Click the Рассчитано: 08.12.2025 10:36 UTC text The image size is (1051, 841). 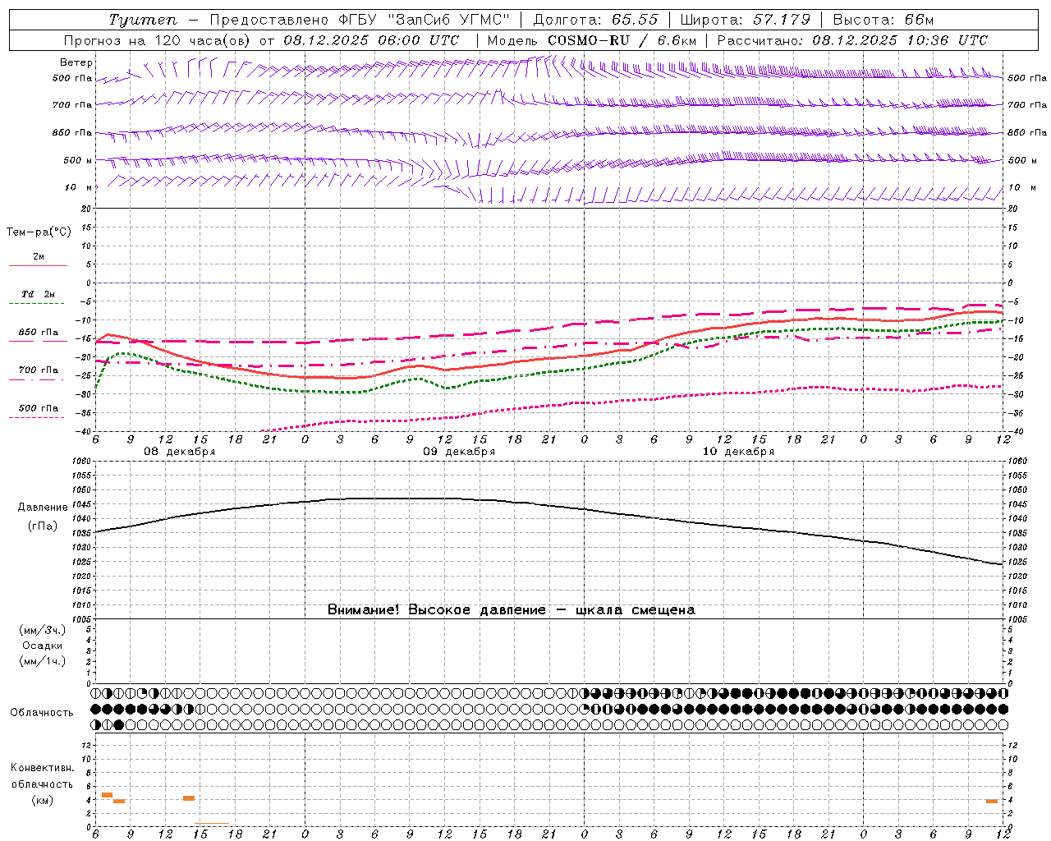852,40
